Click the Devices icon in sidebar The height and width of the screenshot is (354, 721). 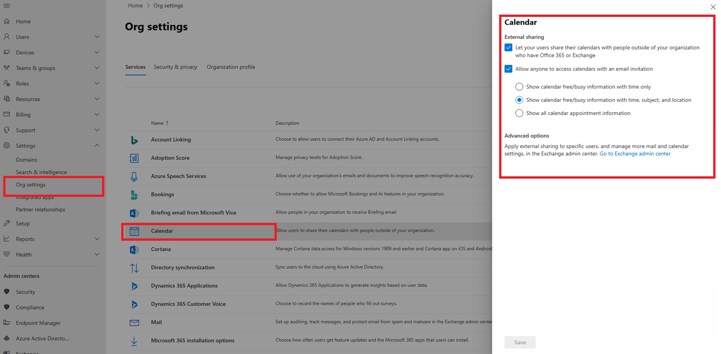(6, 52)
